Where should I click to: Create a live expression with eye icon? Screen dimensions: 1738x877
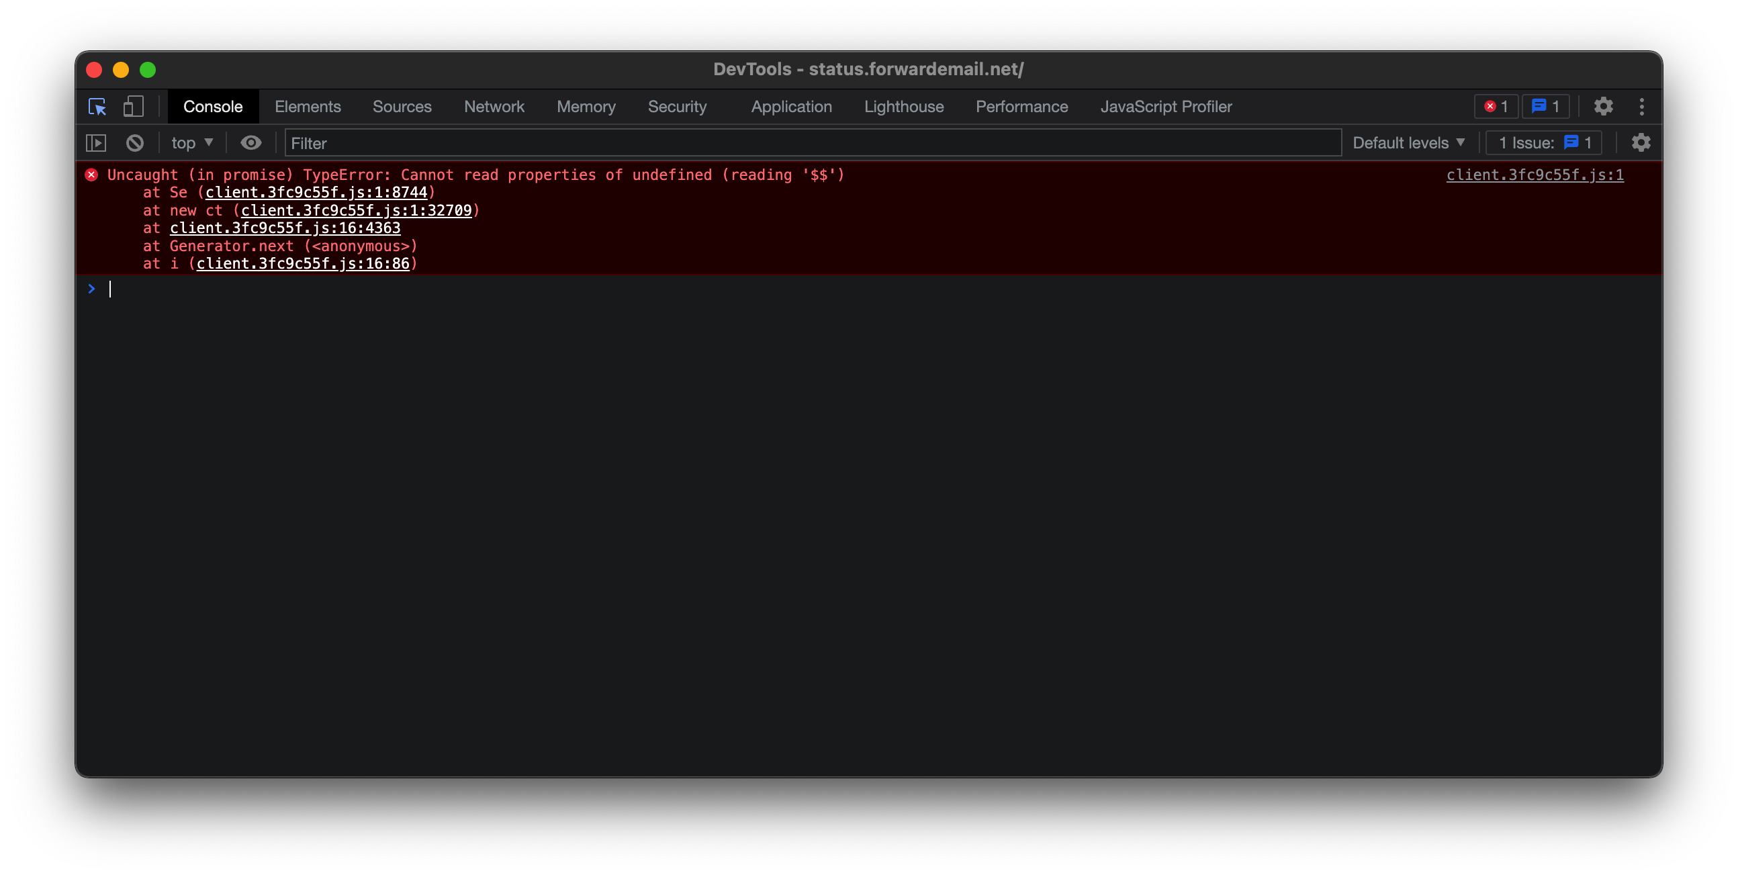(x=251, y=143)
